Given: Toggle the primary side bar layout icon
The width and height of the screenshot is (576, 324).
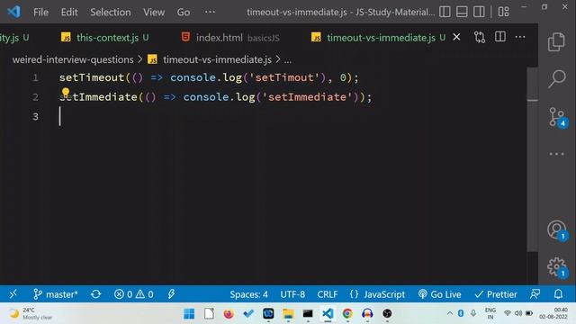Looking at the screenshot, I should (x=445, y=12).
